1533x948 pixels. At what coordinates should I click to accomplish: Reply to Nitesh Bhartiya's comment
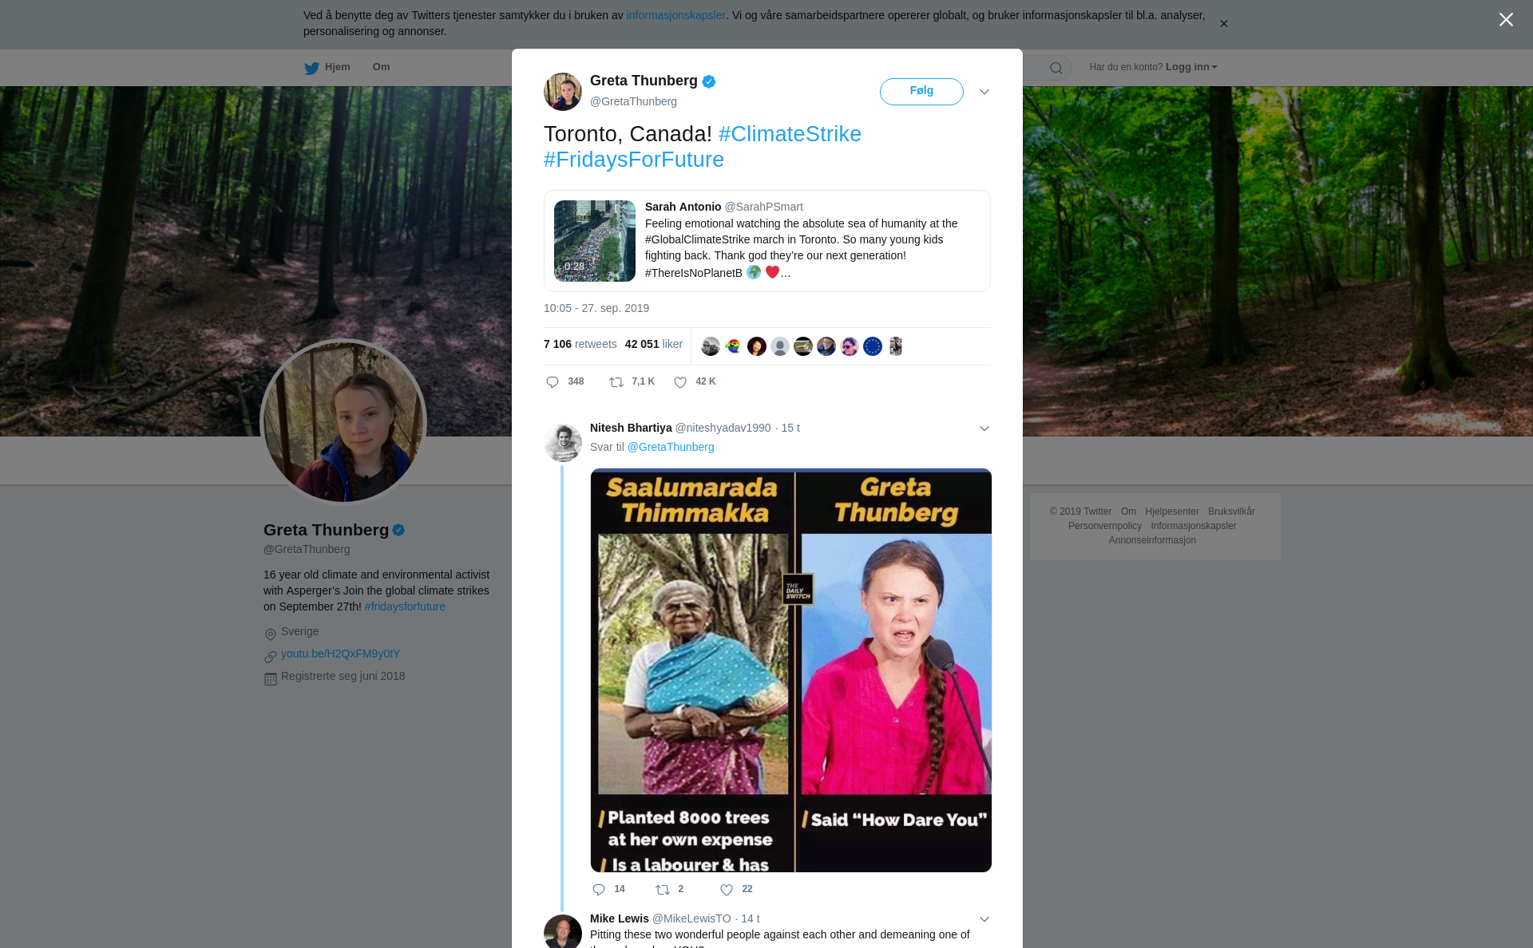click(599, 890)
